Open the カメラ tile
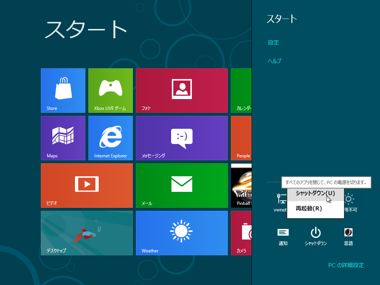 click(241, 233)
